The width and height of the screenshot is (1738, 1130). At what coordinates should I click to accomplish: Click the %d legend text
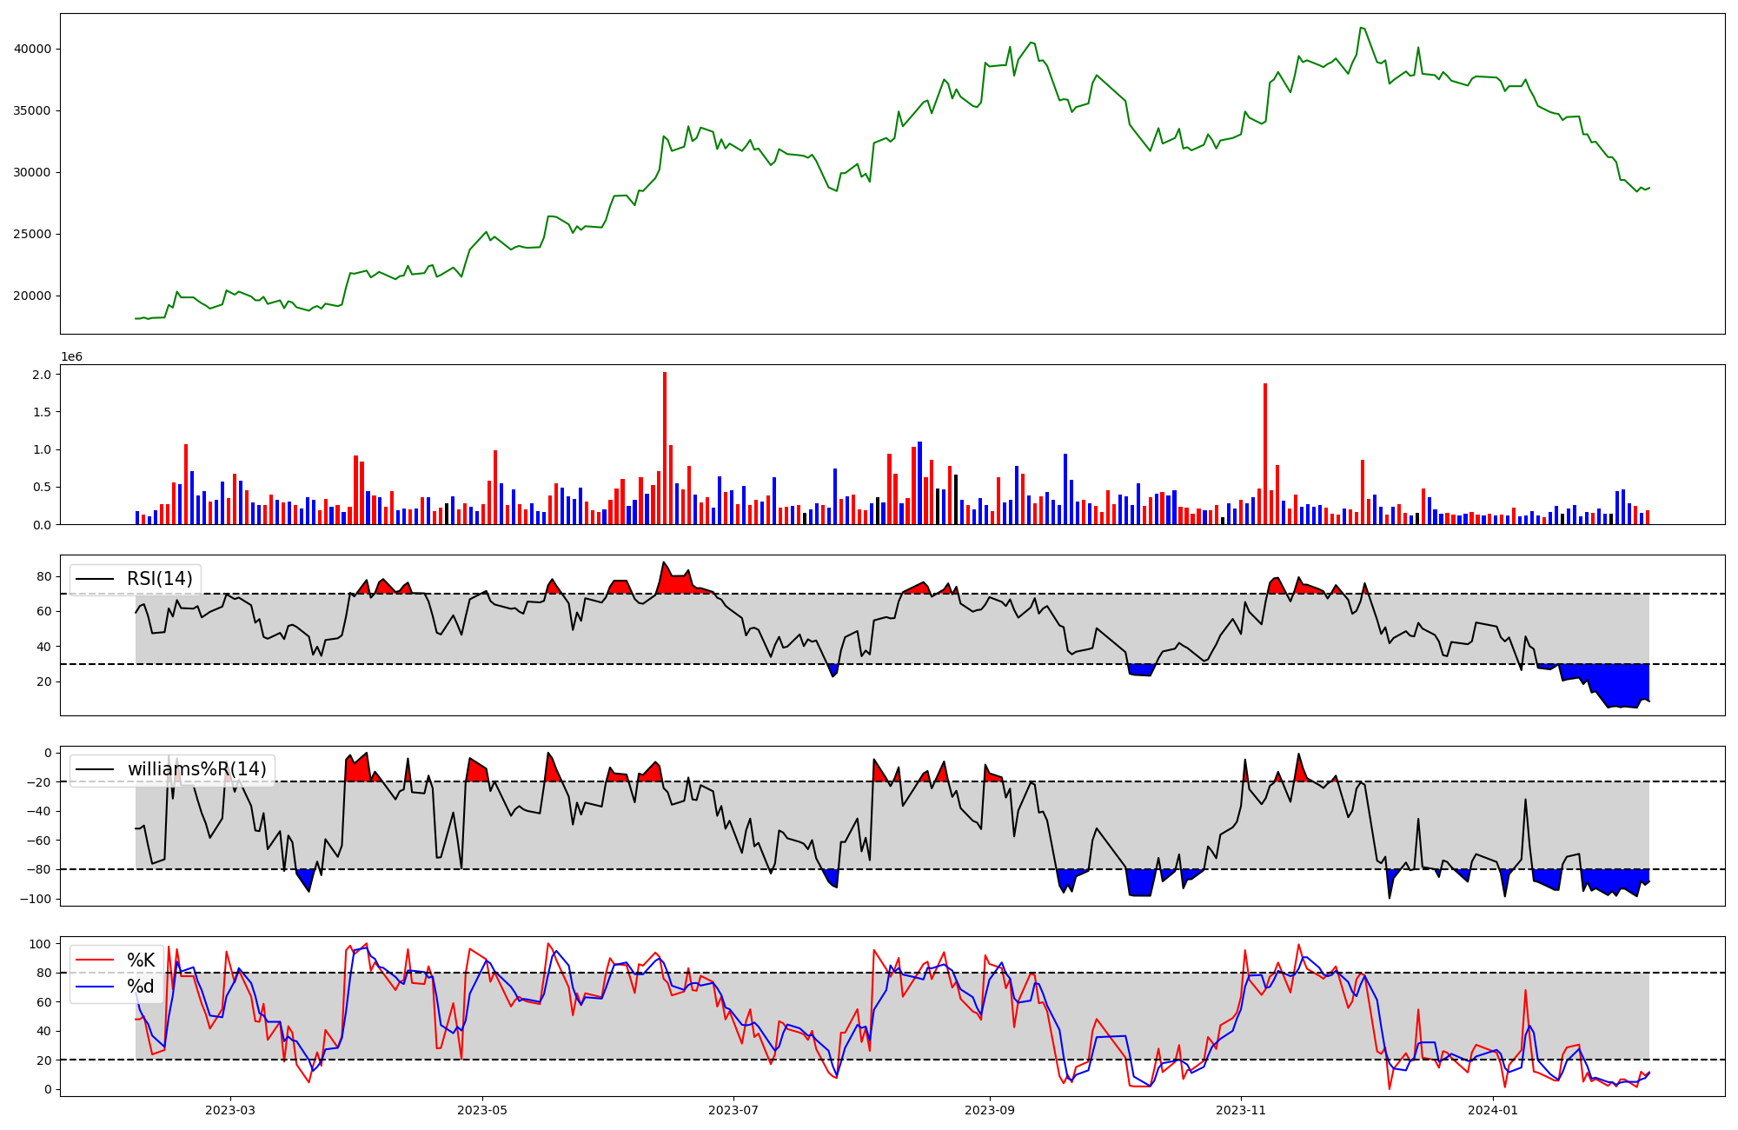tap(141, 987)
